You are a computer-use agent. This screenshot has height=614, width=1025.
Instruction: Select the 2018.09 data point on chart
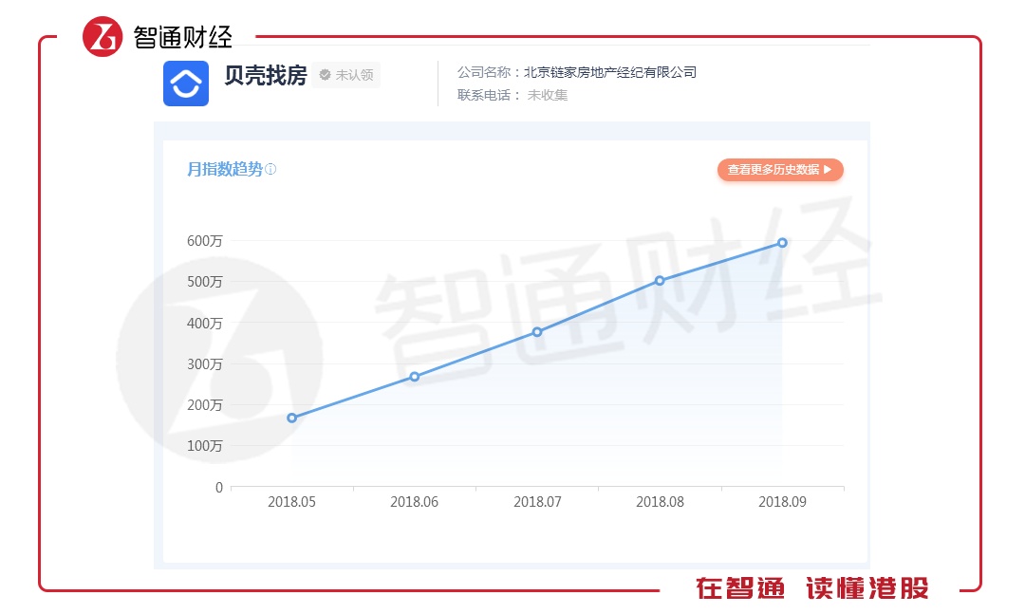click(782, 243)
